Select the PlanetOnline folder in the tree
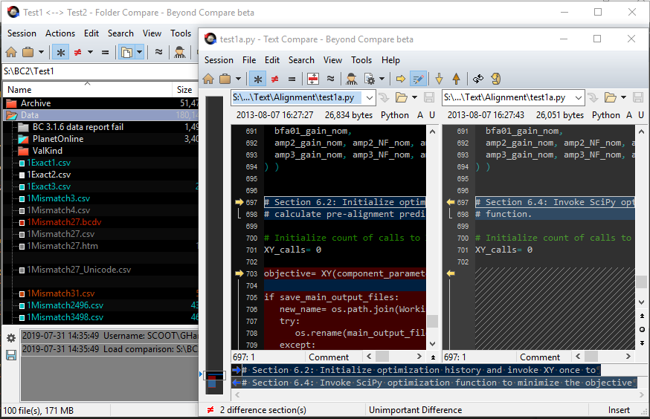Image resolution: width=650 pixels, height=419 pixels. coord(57,139)
